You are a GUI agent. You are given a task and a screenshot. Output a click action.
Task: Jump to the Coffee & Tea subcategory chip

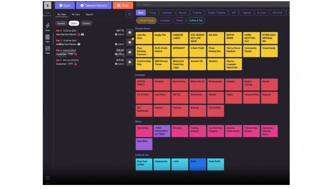[x=196, y=20]
